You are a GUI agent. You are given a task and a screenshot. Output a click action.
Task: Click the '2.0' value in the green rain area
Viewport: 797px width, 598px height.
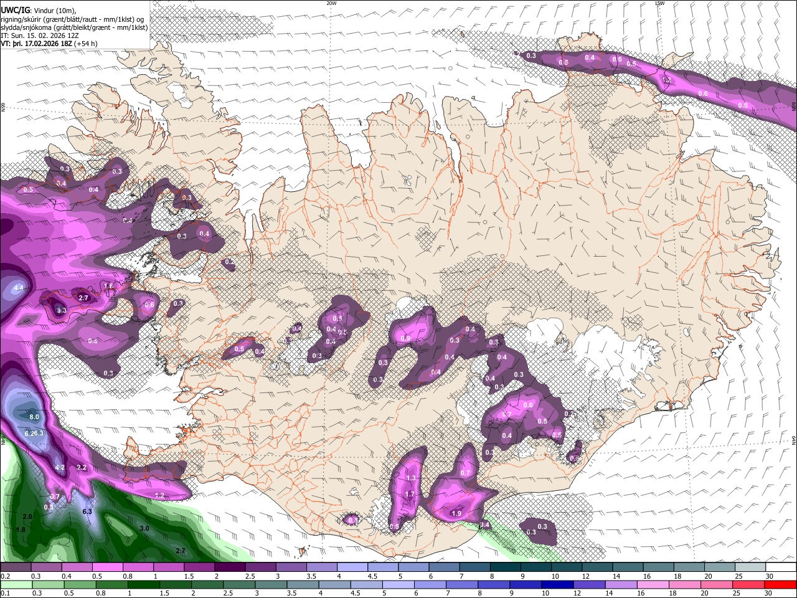27,517
